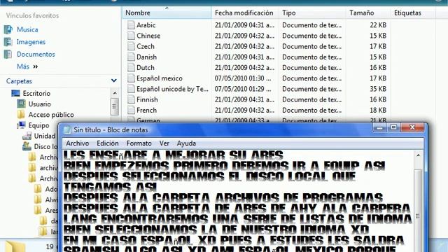Viewport: 448px width, 252px height.
Task: Click the French file name
Action: pyautogui.click(x=146, y=110)
